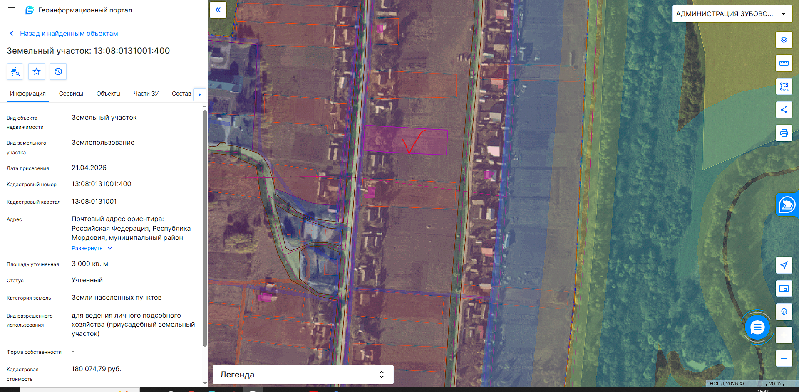Screen dimensions: 799x392
Task: Zoom to parcel on map icon
Action: click(x=15, y=71)
